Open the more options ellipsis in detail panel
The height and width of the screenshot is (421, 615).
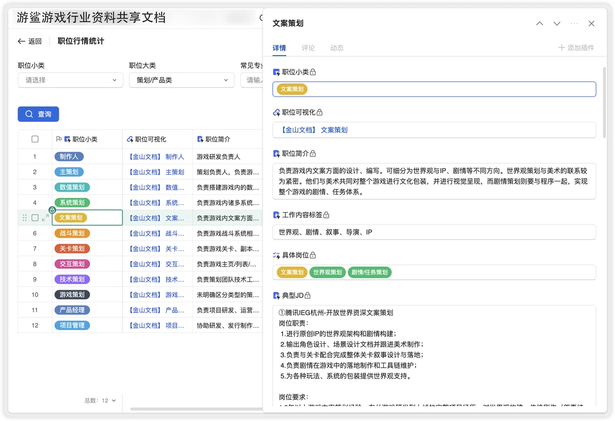coord(574,23)
